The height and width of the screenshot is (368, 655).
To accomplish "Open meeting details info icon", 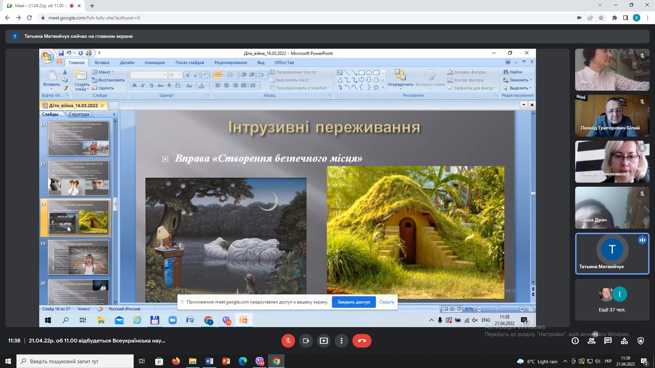I will click(575, 341).
